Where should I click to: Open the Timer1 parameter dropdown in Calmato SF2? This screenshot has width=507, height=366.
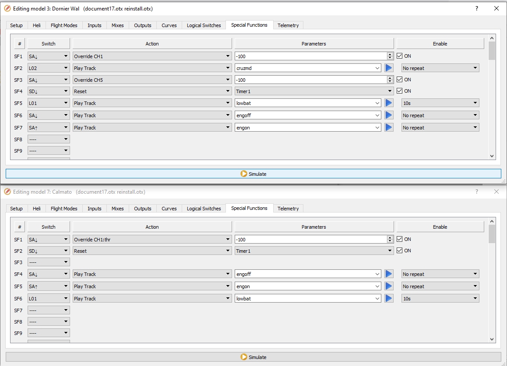point(314,251)
